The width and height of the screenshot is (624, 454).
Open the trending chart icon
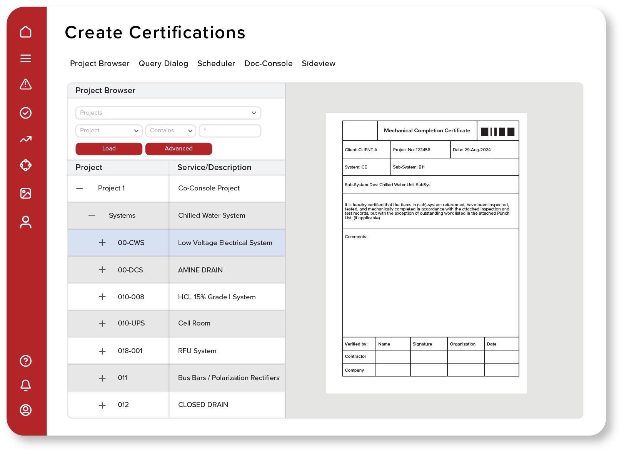(26, 139)
